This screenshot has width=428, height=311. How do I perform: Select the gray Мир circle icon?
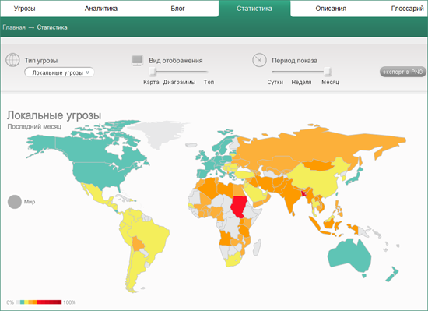[x=15, y=202]
